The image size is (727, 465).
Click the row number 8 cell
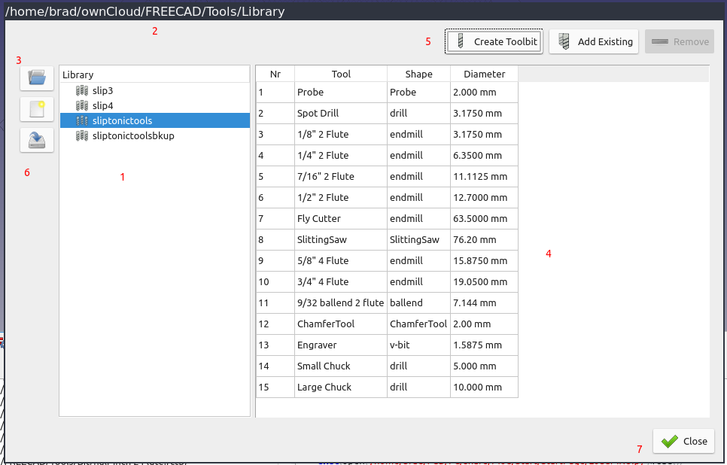point(275,240)
